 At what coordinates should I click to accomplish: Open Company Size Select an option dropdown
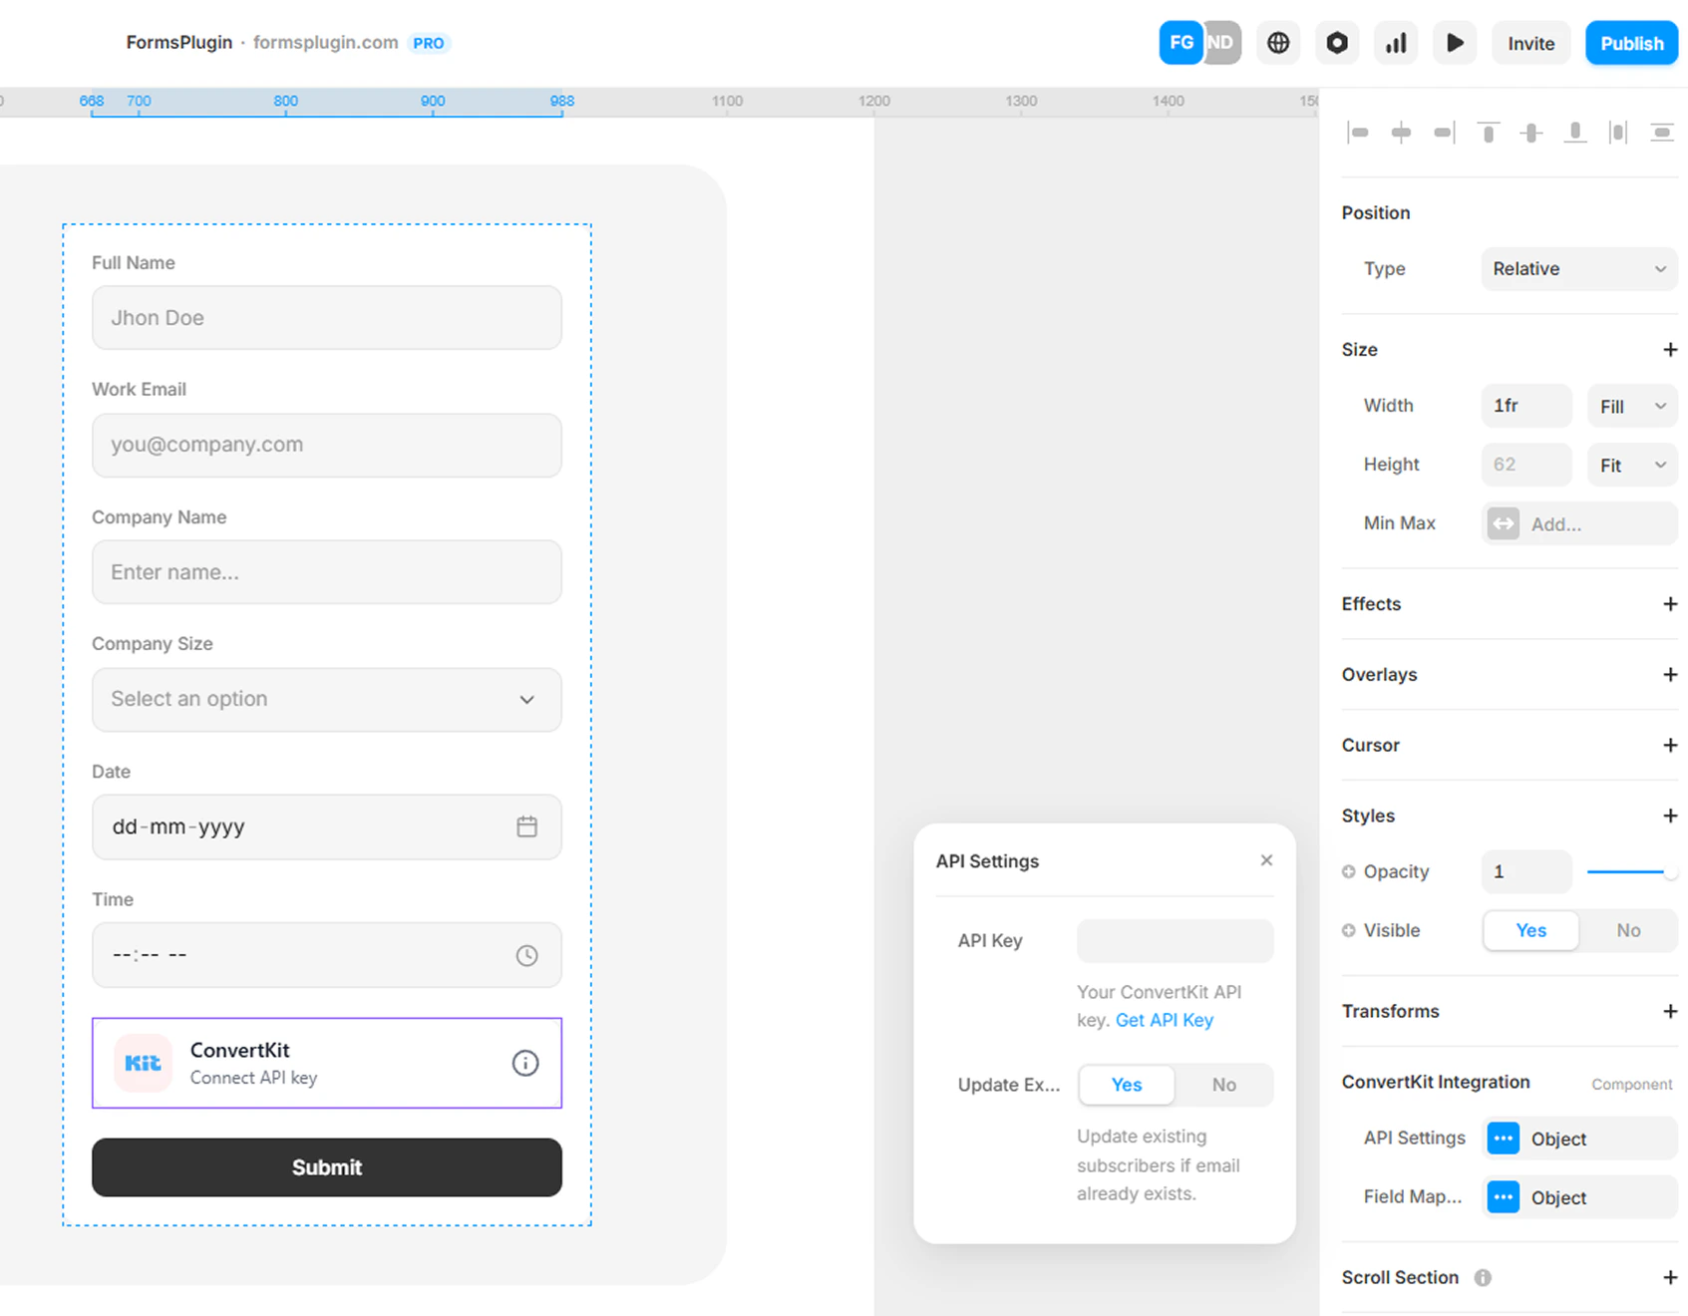pos(327,700)
